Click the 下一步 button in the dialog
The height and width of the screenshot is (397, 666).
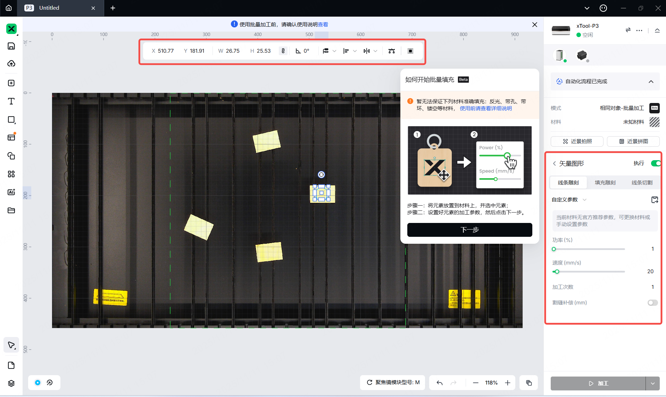[469, 230]
